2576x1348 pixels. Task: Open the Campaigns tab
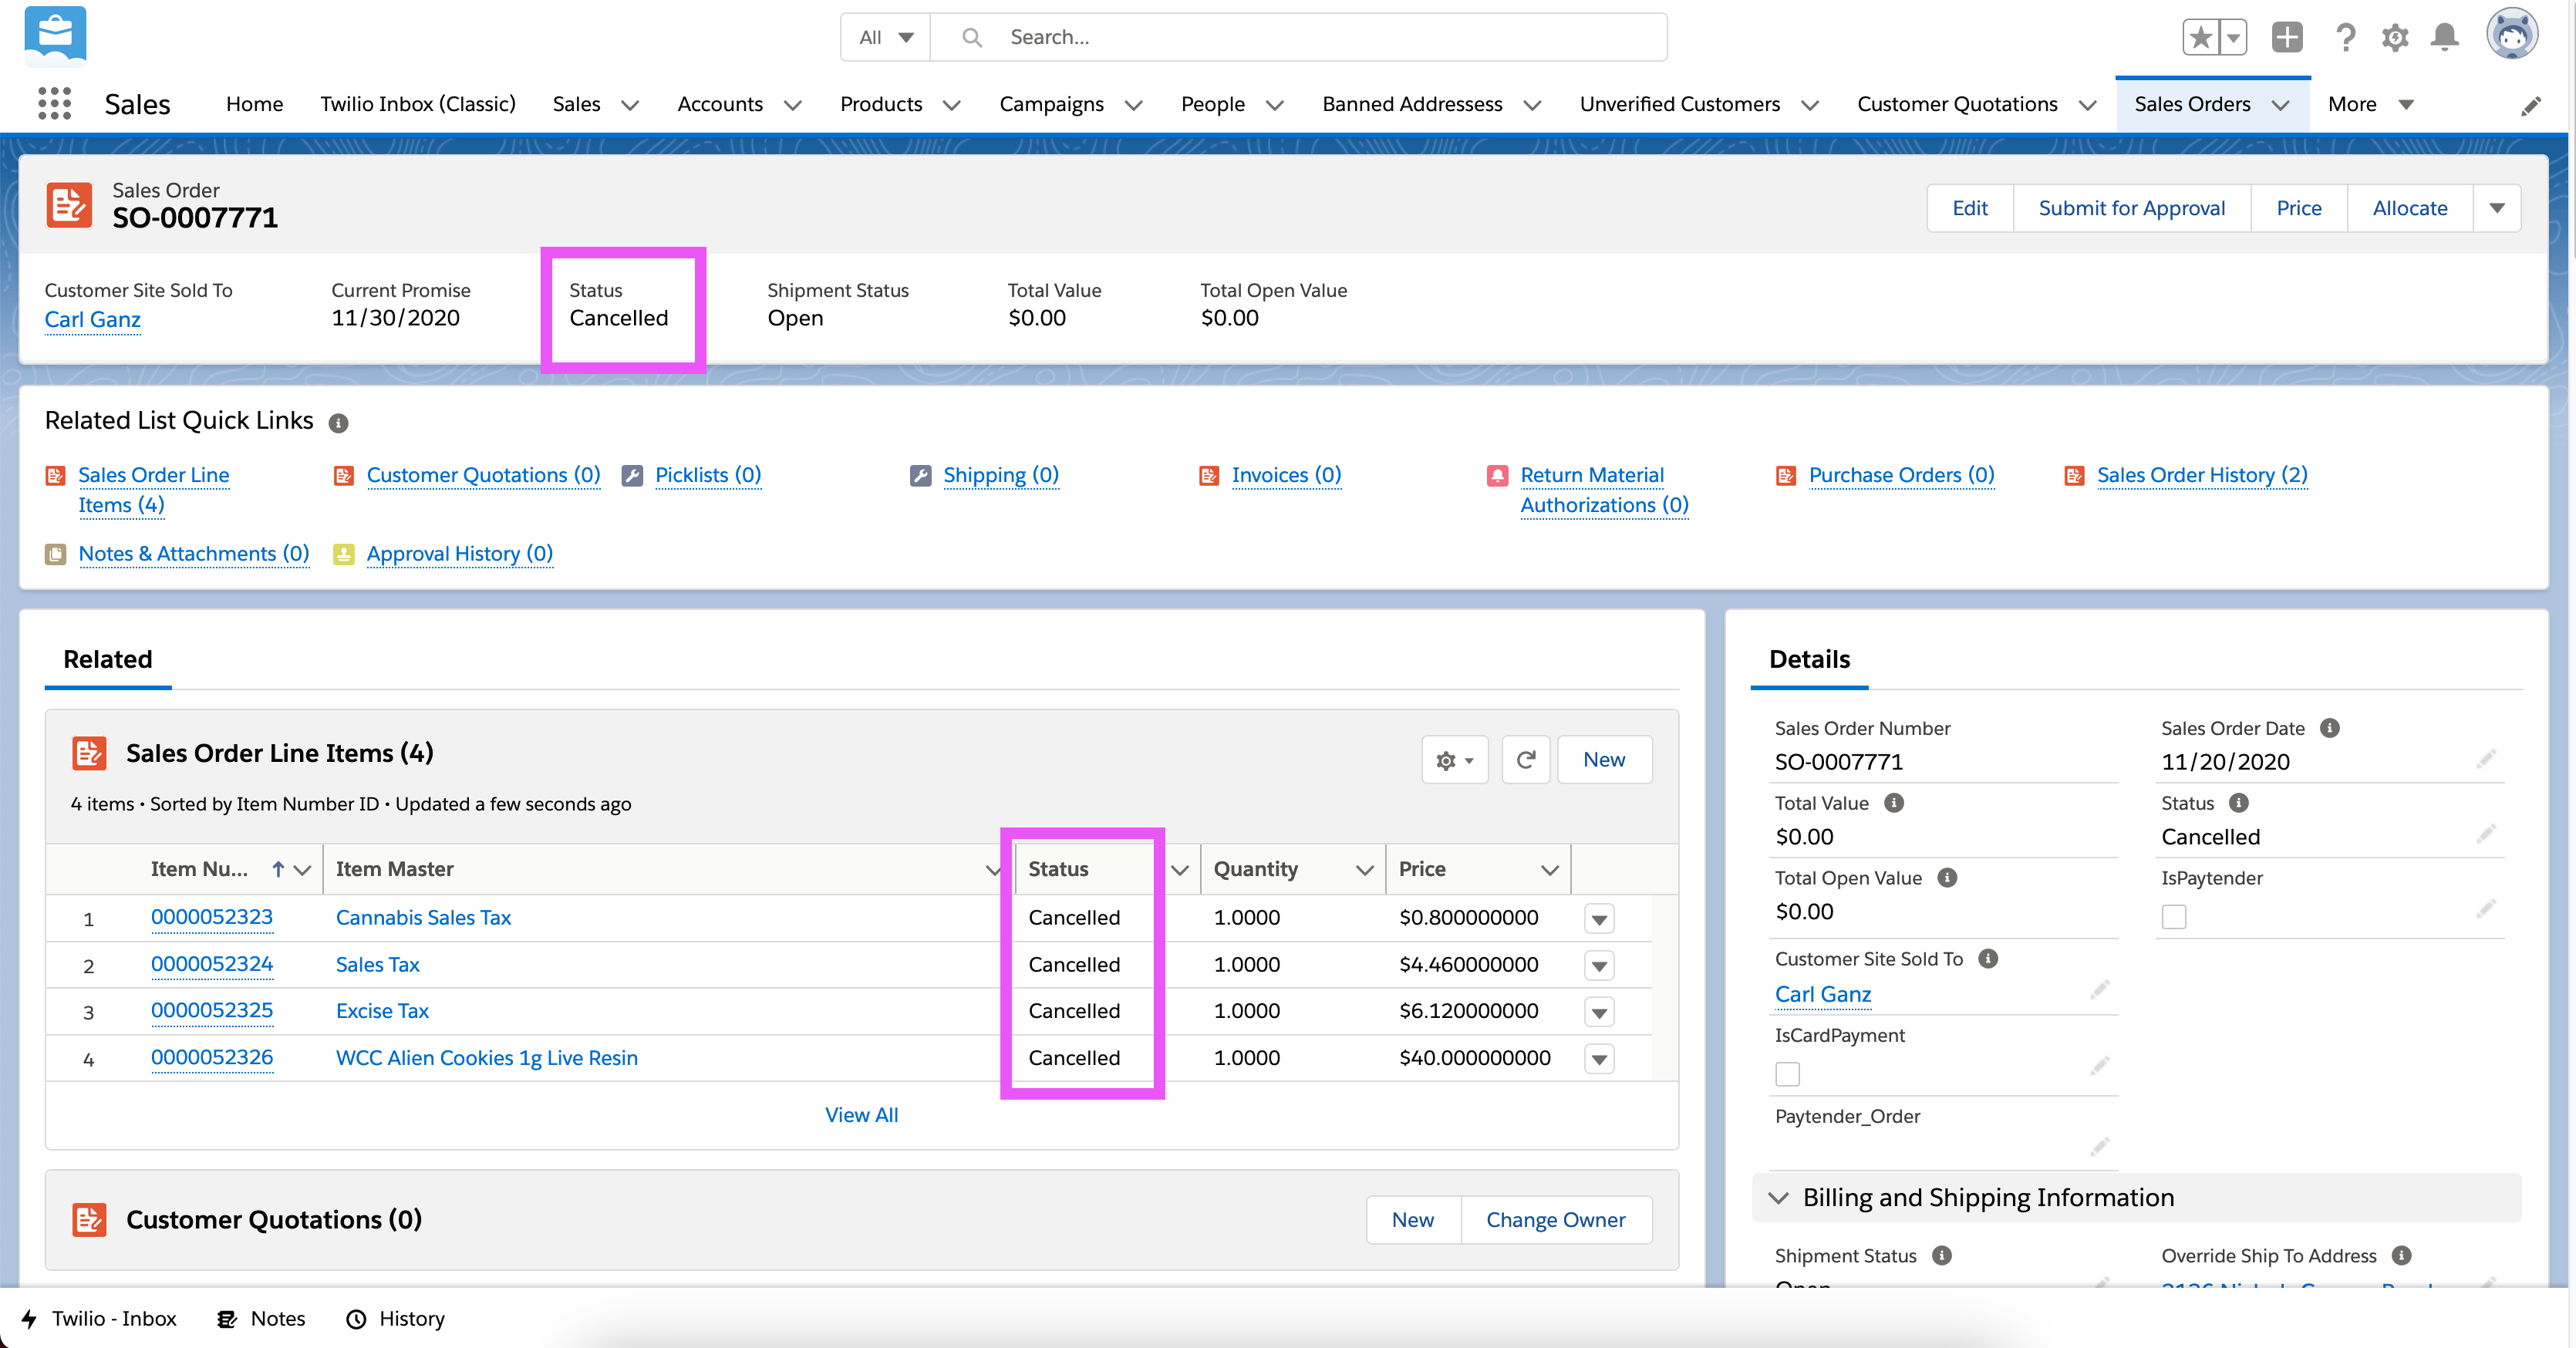click(x=1051, y=104)
